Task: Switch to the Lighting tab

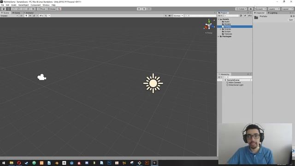Action: [x=272, y=13]
